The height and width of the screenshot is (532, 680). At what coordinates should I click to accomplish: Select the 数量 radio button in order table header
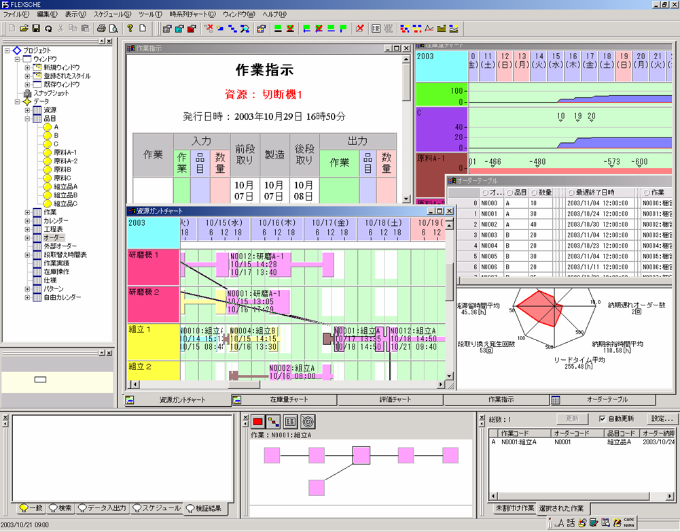pos(533,192)
